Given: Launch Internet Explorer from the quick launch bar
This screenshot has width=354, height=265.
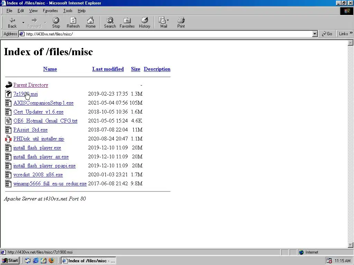Looking at the screenshot, I should (36, 261).
